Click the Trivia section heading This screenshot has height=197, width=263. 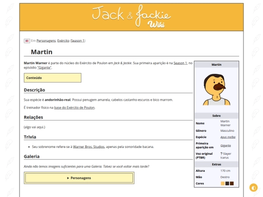click(x=30, y=137)
